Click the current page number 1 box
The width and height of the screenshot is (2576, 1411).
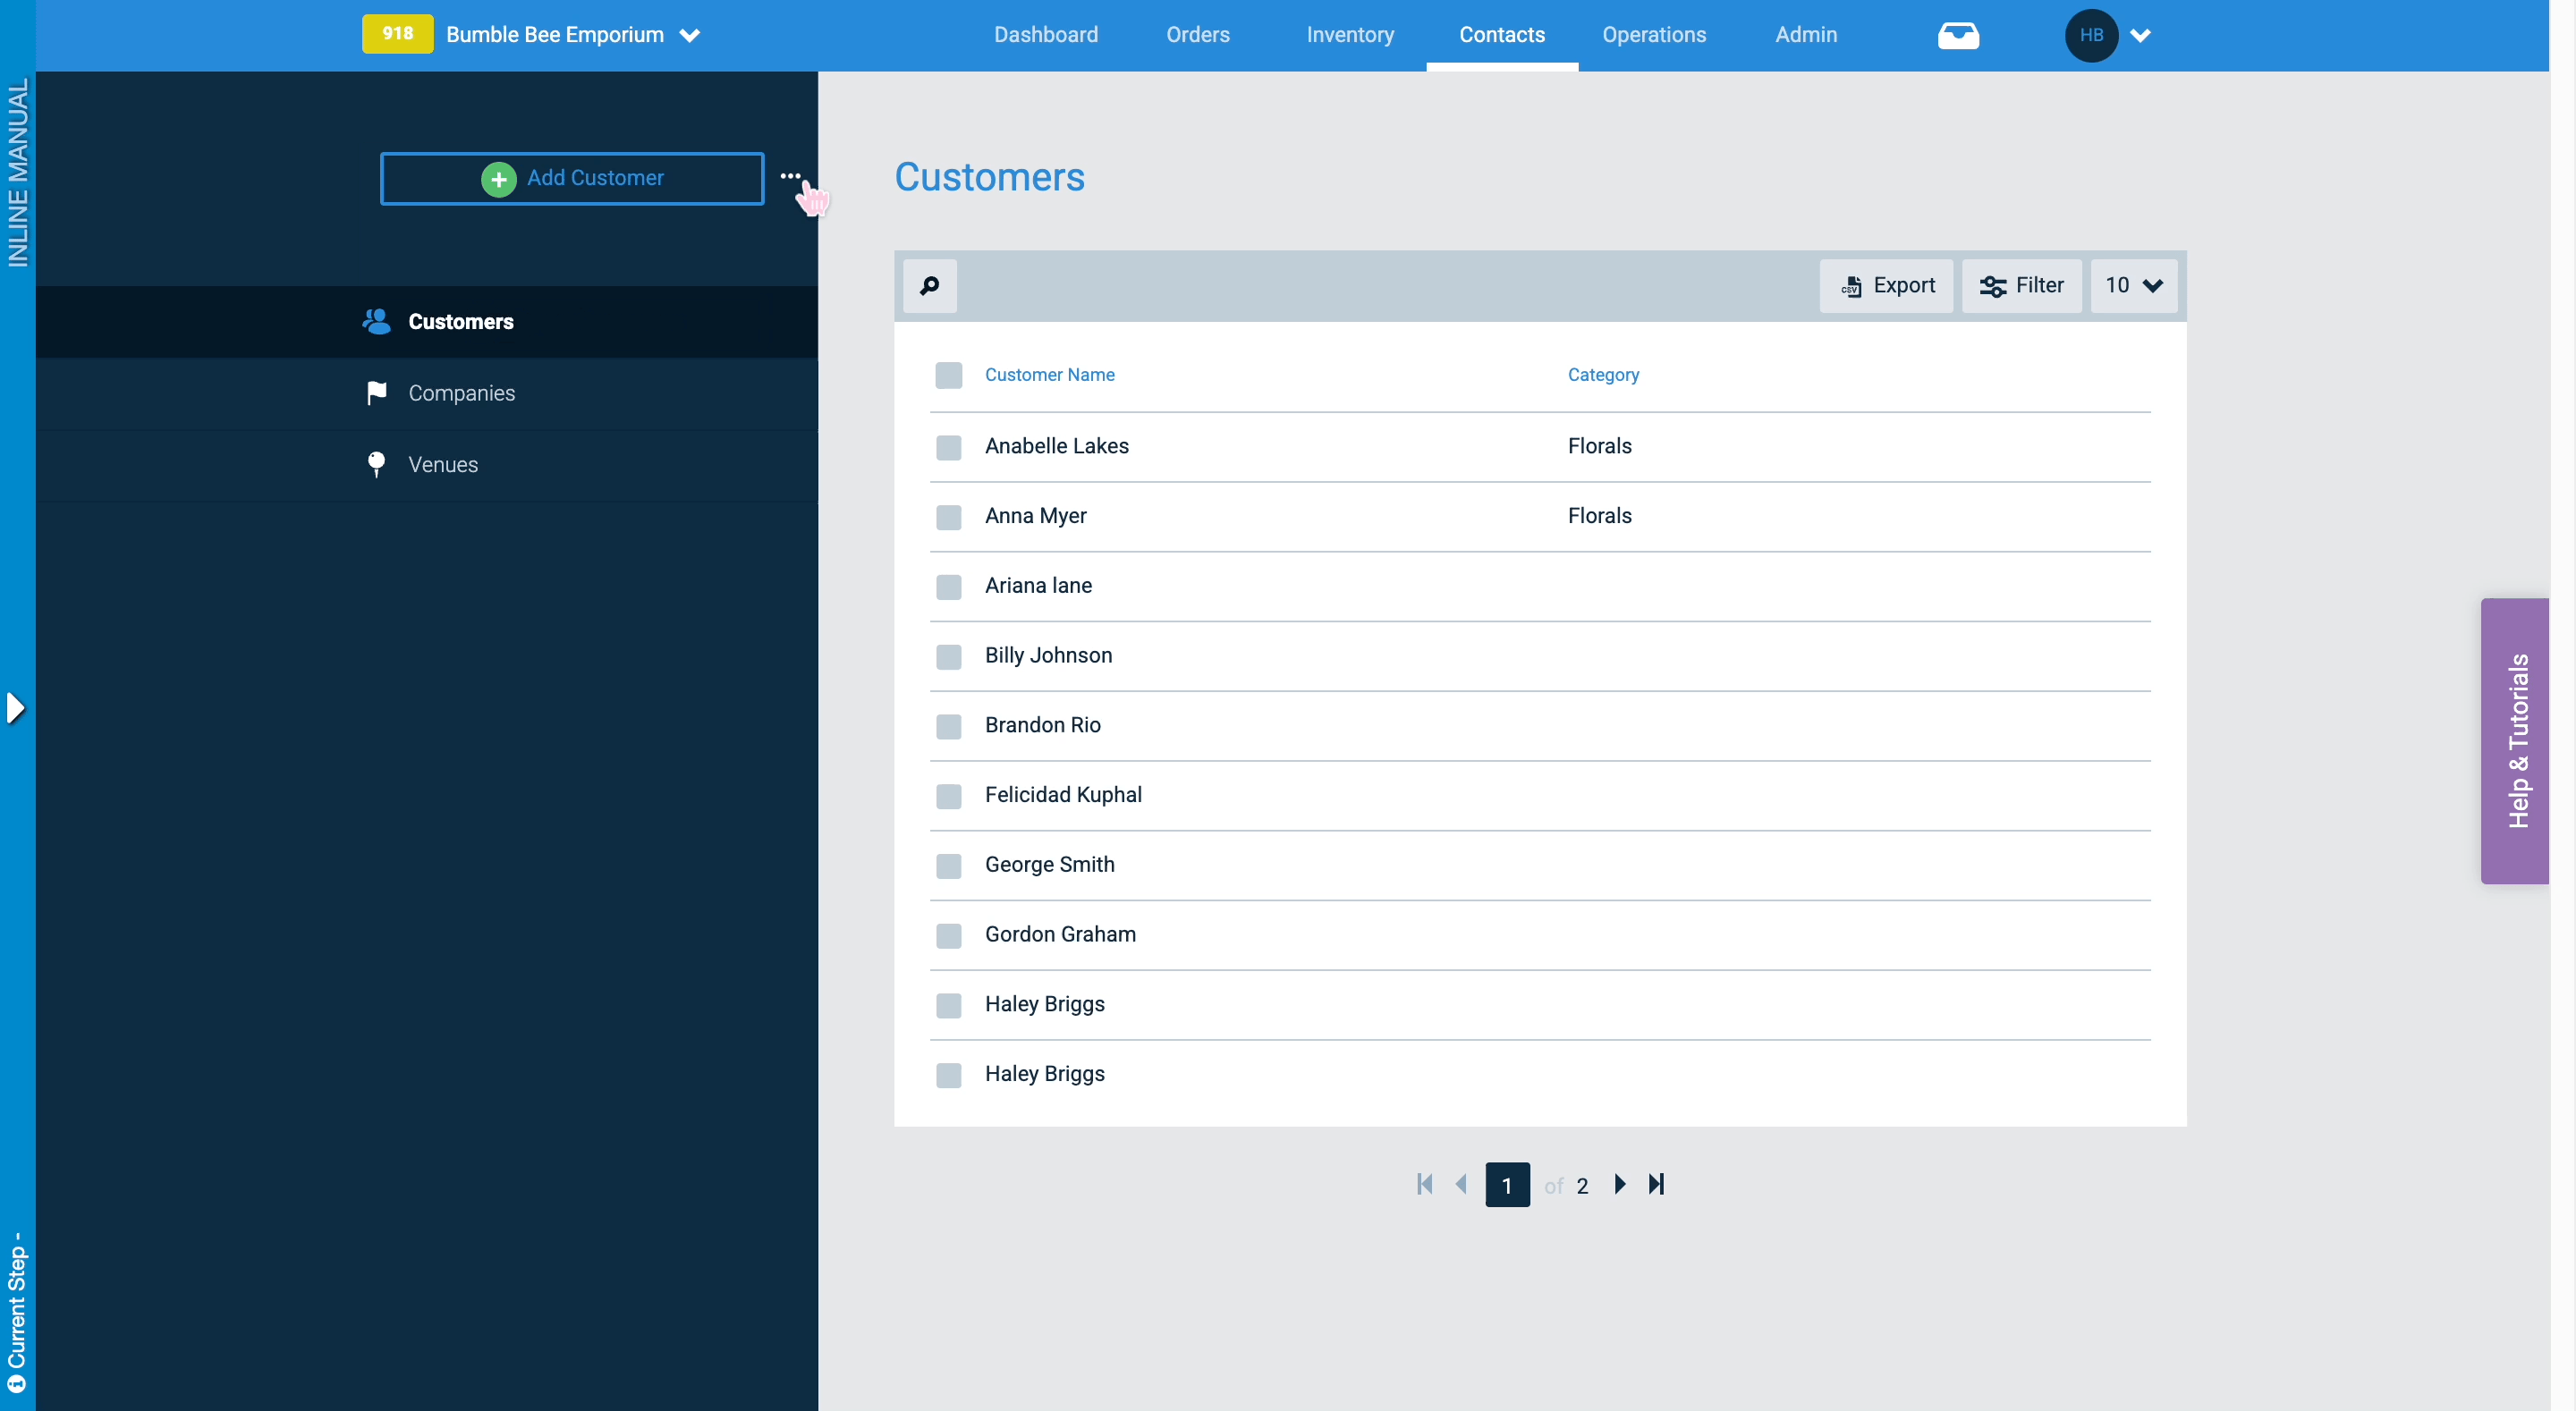pos(1506,1184)
